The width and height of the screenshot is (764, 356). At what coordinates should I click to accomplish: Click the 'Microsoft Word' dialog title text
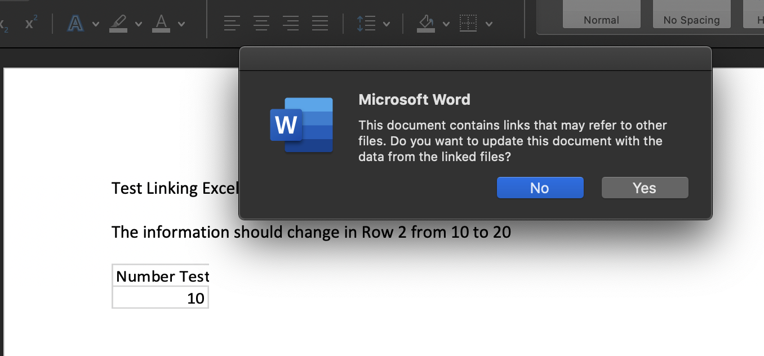point(414,100)
